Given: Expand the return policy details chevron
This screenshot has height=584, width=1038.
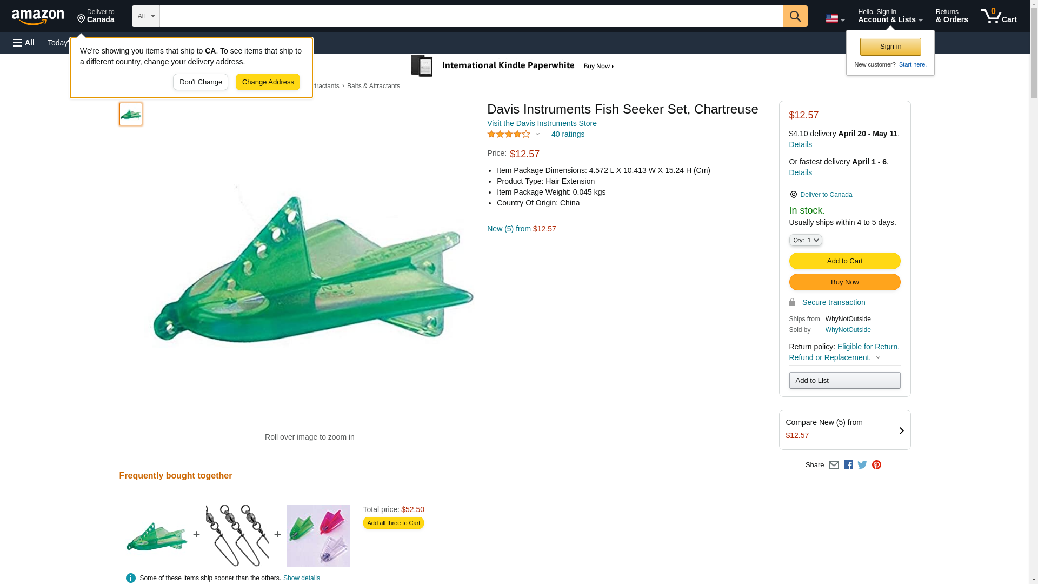Looking at the screenshot, I should click(878, 357).
